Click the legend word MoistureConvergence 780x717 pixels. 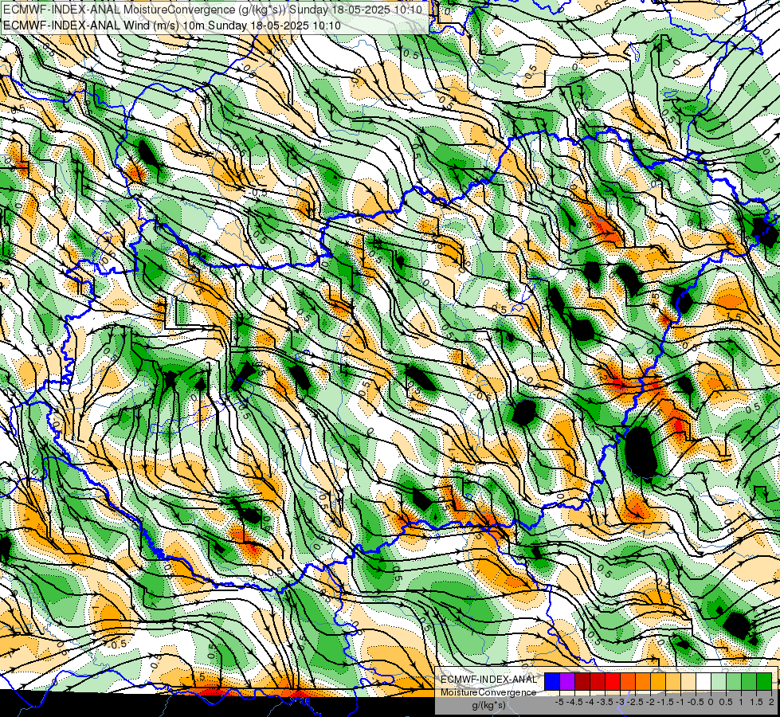[488, 692]
